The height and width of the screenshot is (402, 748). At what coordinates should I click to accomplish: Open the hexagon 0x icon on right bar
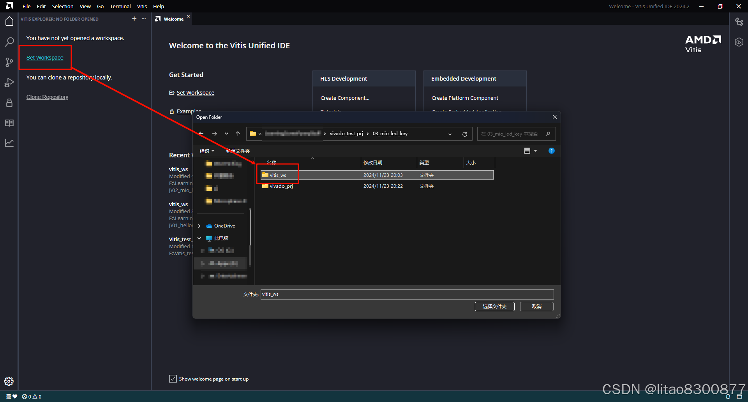click(x=739, y=42)
